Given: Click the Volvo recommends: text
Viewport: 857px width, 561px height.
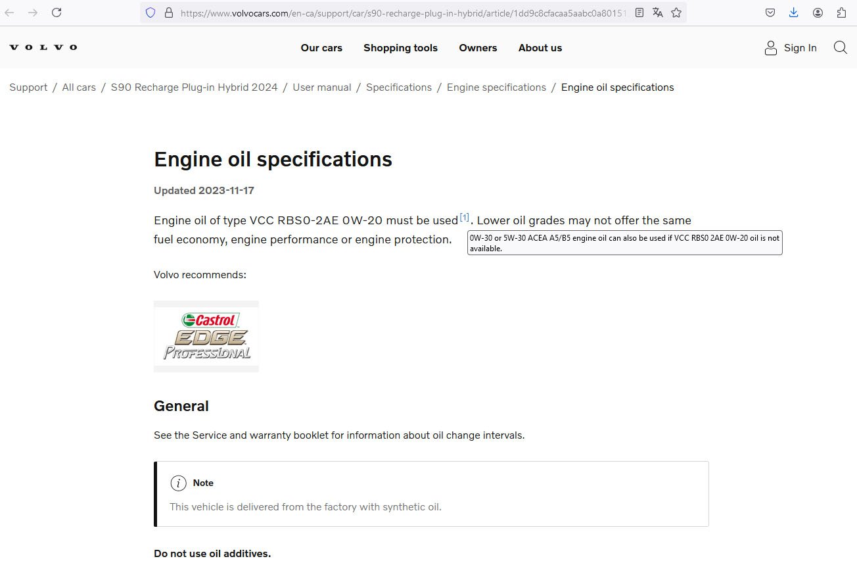Looking at the screenshot, I should coord(200,275).
